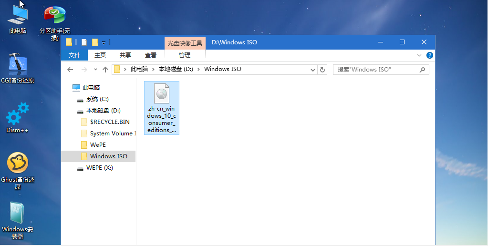
Task: Open CGI备份还原 desktop icon
Action: [18, 69]
